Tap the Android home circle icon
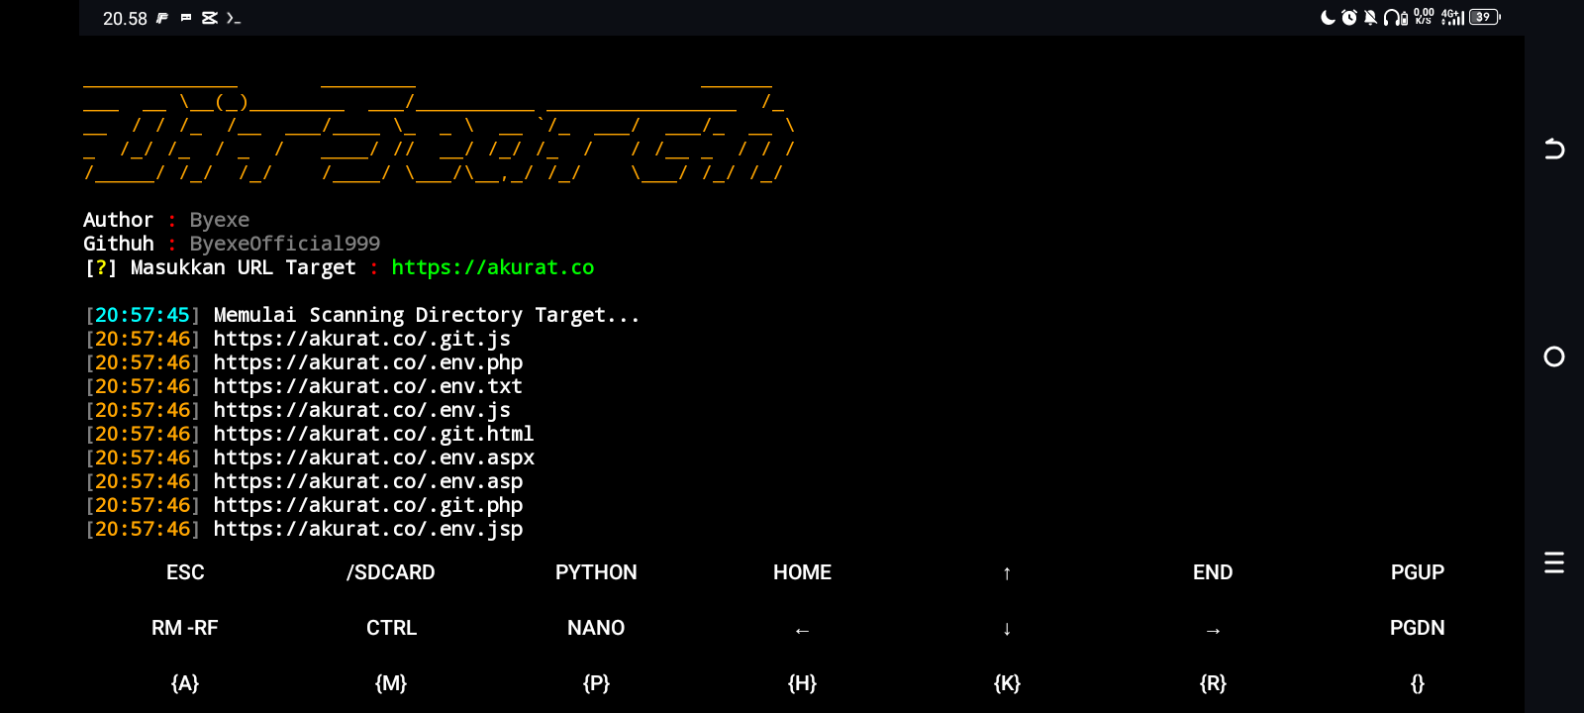Screen dimensions: 1584x713 pos(1554,356)
